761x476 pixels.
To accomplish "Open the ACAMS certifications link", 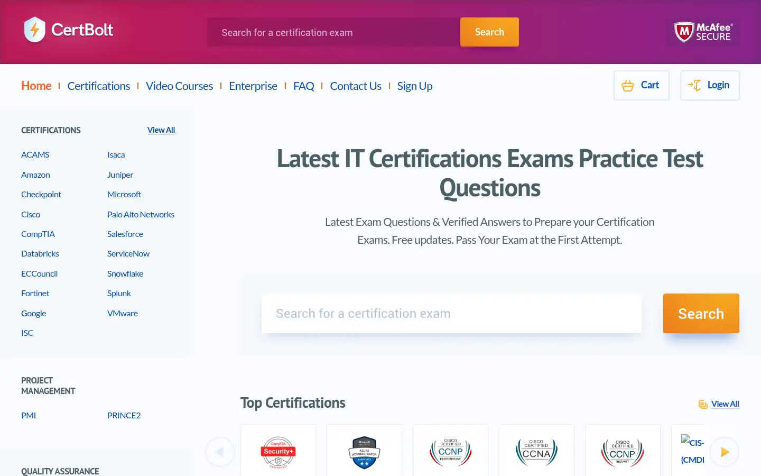I will [35, 155].
